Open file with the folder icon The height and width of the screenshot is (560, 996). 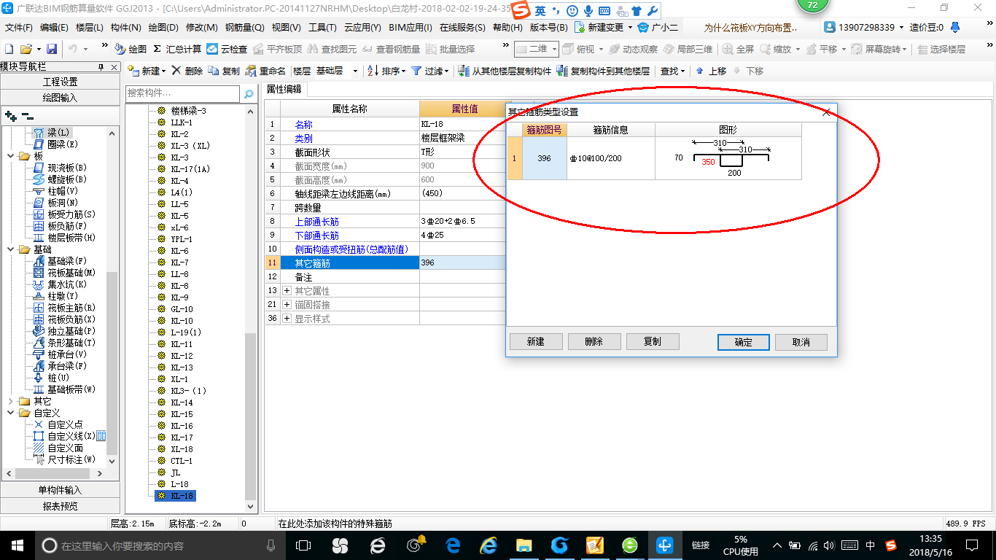[x=26, y=49]
